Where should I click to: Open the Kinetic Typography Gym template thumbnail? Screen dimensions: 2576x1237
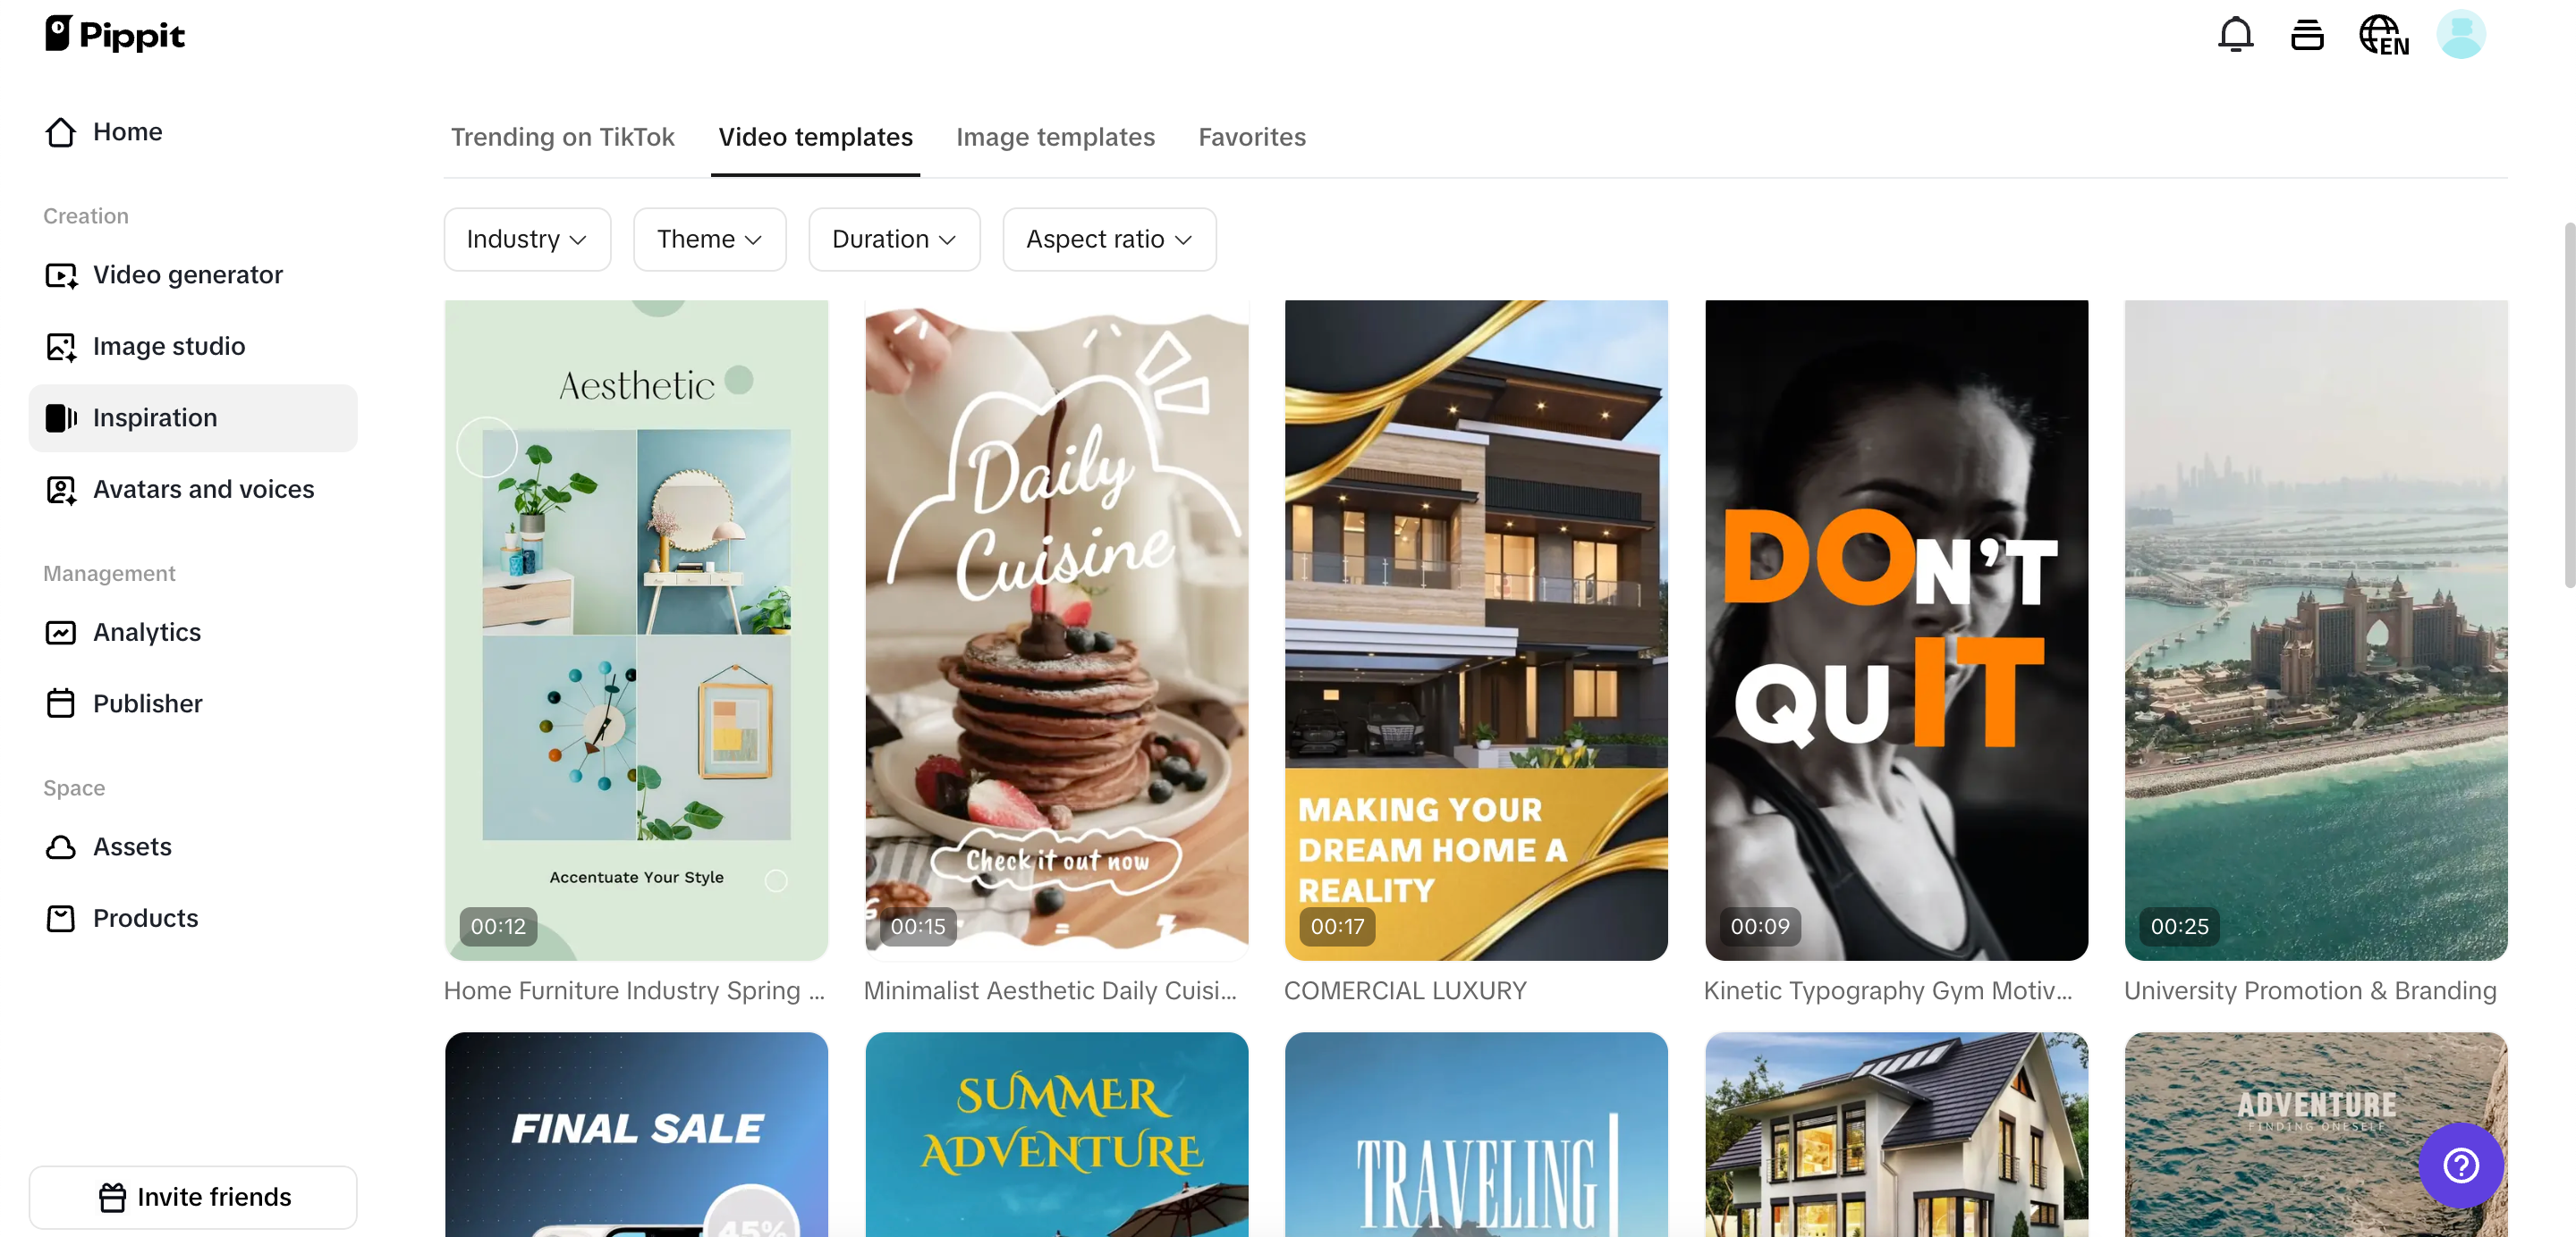point(1896,630)
